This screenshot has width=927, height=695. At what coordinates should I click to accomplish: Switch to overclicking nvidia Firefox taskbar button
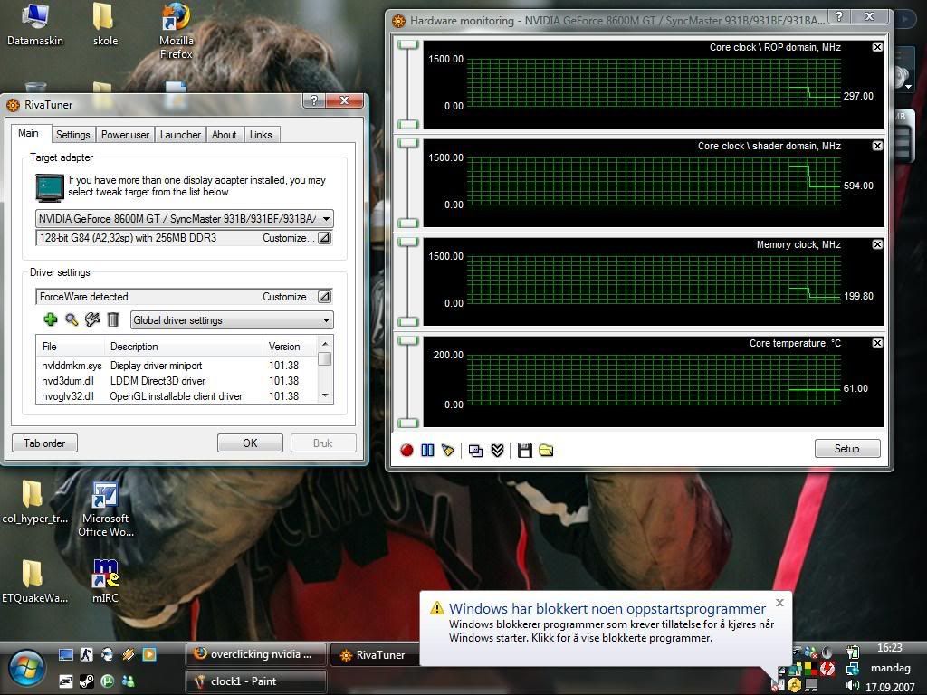[256, 655]
